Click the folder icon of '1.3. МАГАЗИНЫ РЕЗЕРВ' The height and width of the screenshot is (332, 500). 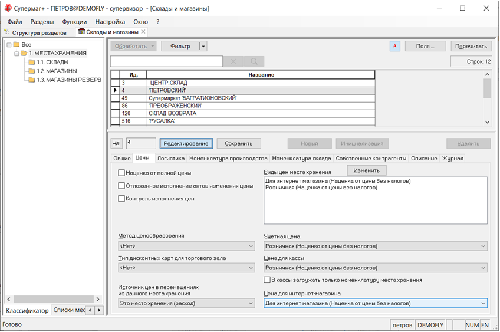coord(31,80)
